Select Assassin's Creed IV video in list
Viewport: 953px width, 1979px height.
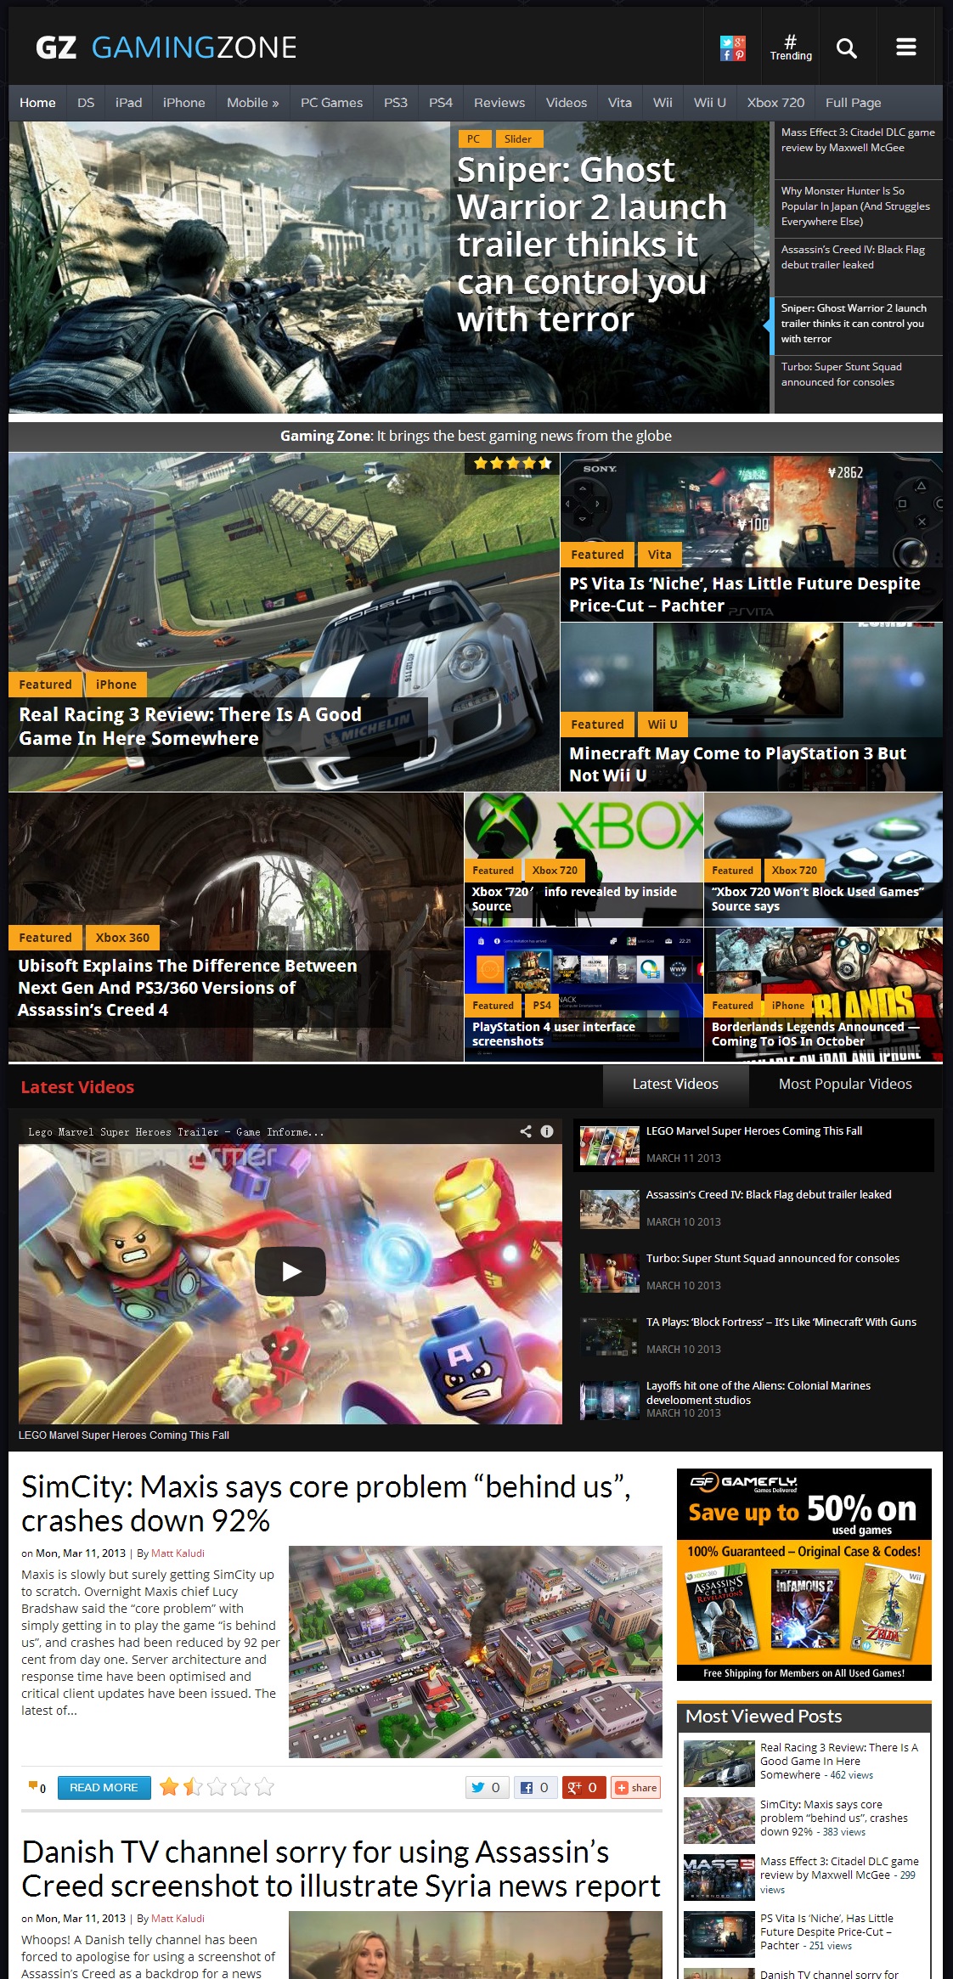[x=754, y=1208]
